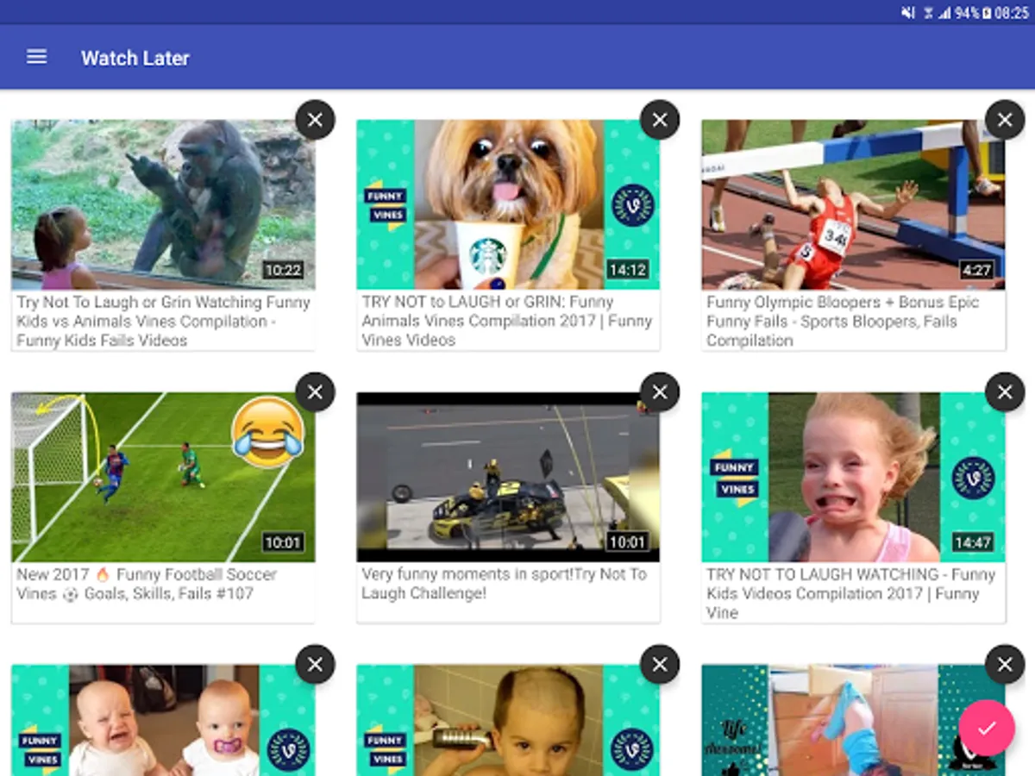Remove the twin babies video from Watch Later

315,665
